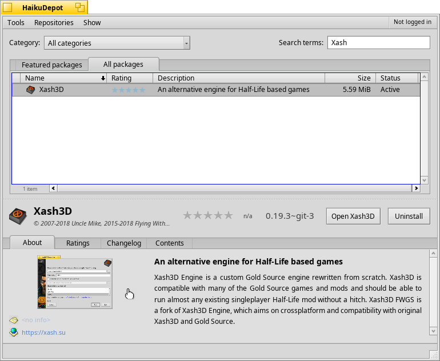The width and height of the screenshot is (440, 361).
Task: Click the globe icon beside the website link
Action: point(14,332)
